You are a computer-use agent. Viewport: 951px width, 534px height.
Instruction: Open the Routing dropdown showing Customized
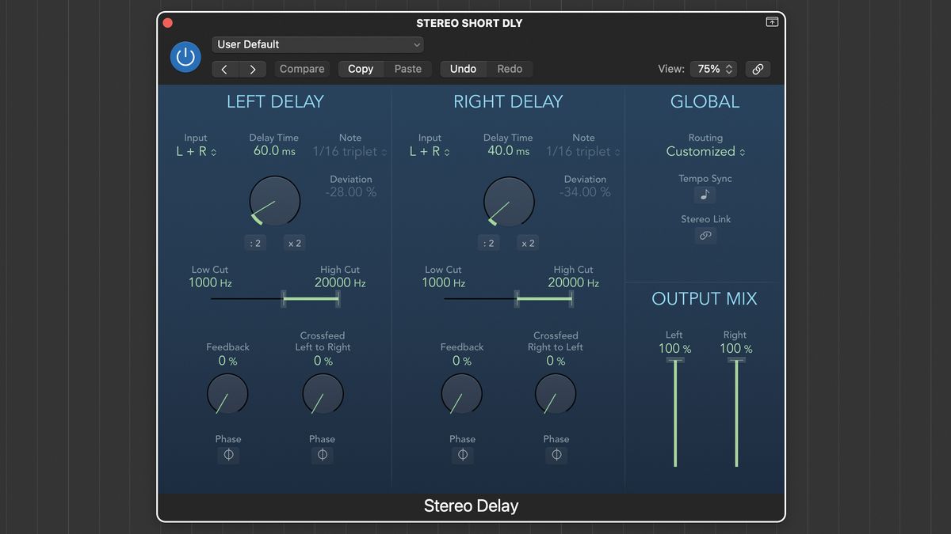[705, 151]
